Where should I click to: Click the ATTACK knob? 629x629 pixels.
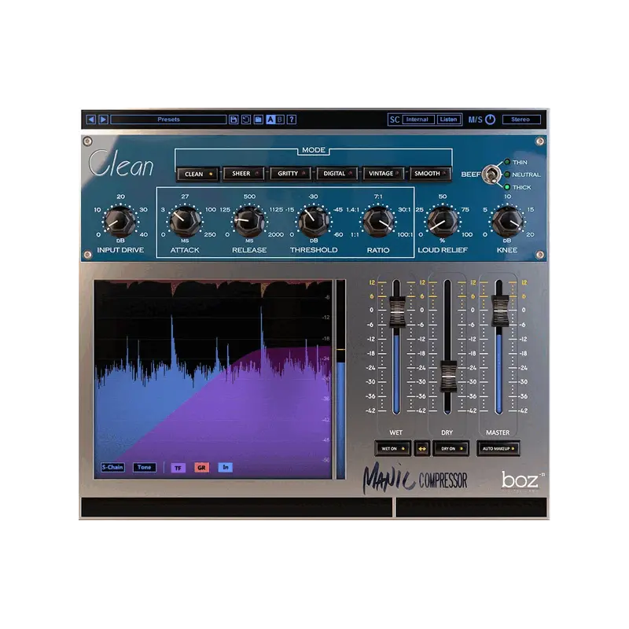pyautogui.click(x=185, y=222)
